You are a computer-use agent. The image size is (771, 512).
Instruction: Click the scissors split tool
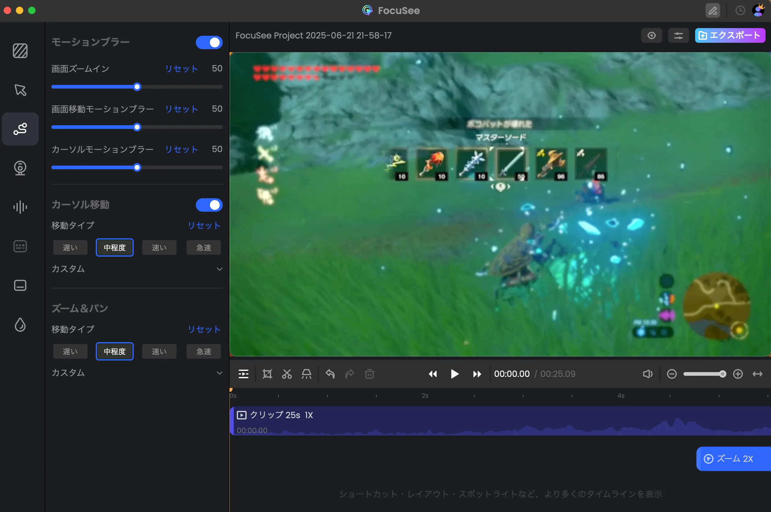click(287, 374)
